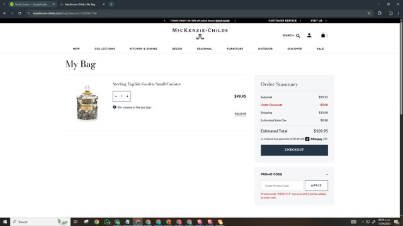Remove the canister from the bag

click(x=241, y=114)
